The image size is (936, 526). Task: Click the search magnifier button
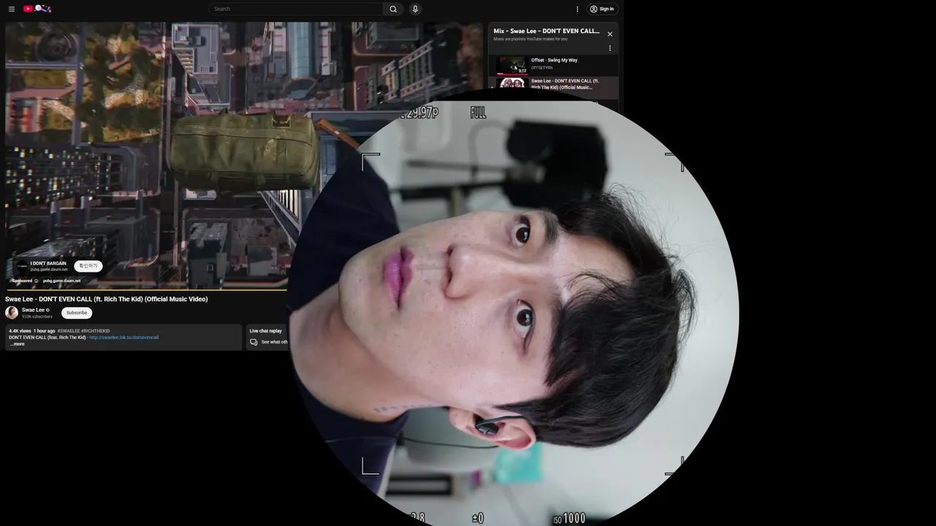(x=393, y=9)
